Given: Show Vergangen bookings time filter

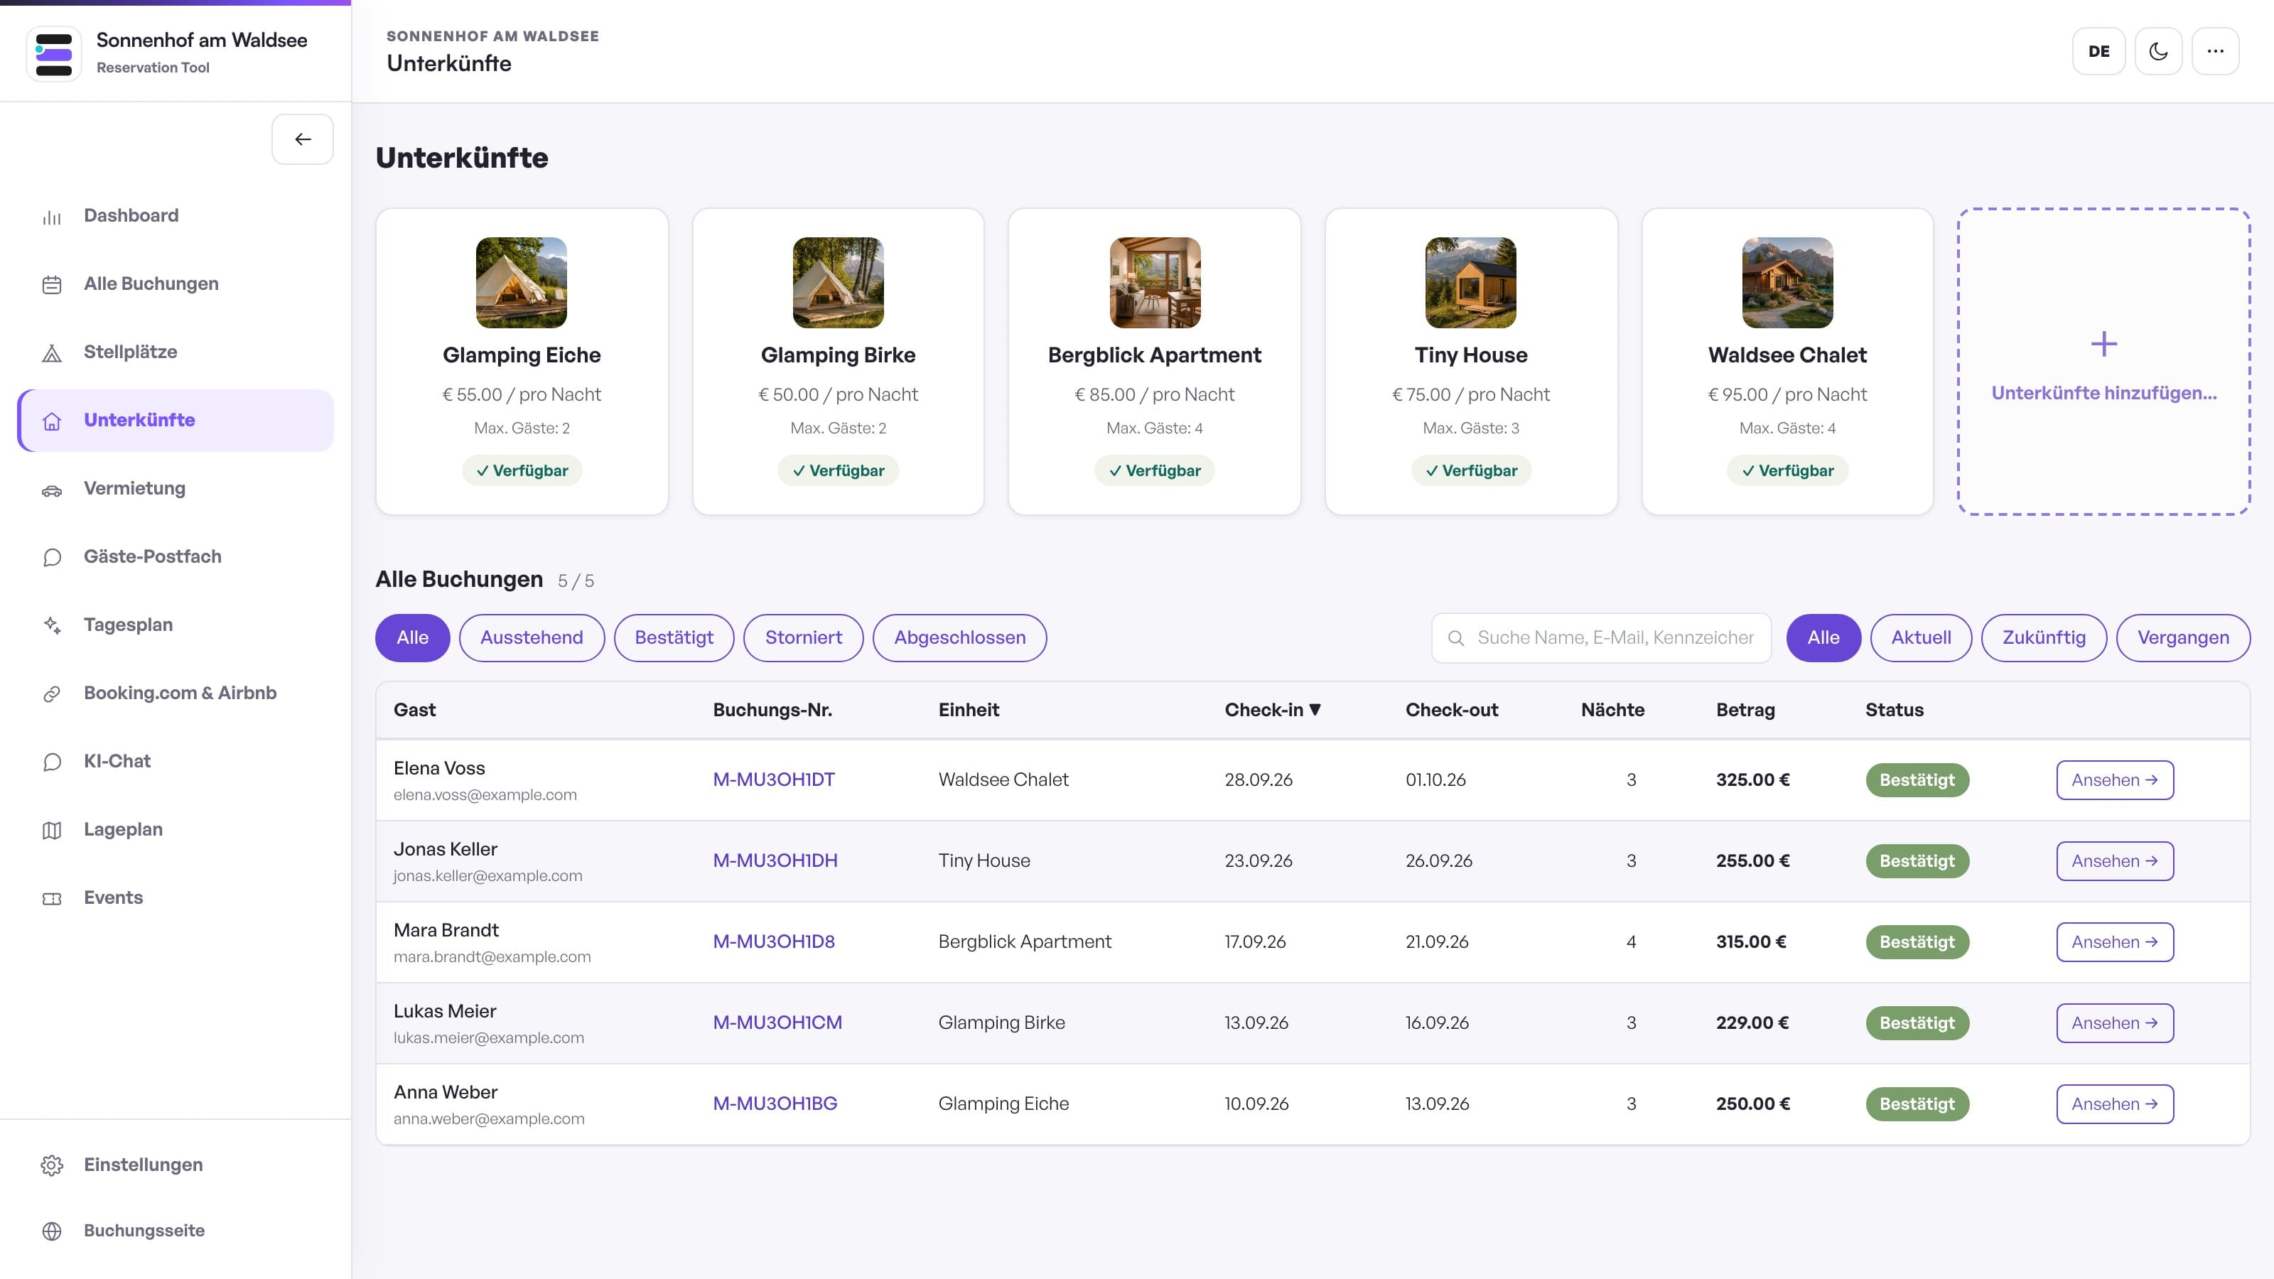Looking at the screenshot, I should point(2183,637).
